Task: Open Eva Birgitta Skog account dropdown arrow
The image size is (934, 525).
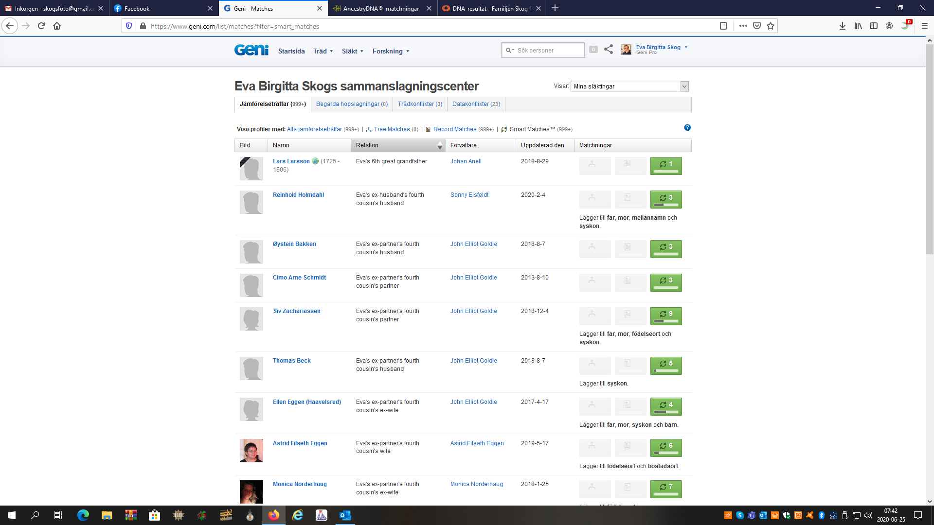Action: tap(686, 47)
